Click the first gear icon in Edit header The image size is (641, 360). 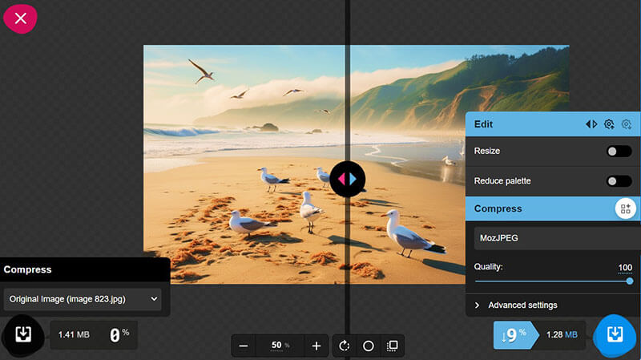(609, 124)
